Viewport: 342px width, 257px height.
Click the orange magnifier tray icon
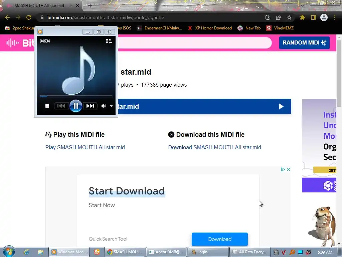click(292, 252)
